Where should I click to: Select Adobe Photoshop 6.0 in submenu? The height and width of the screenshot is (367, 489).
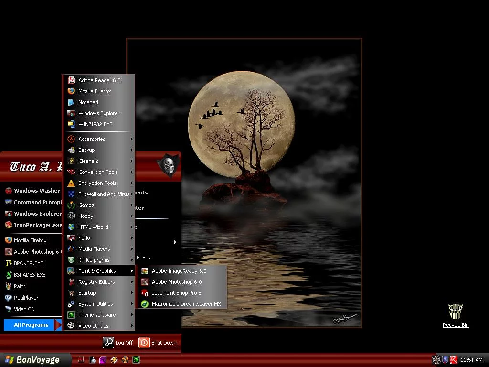pyautogui.click(x=177, y=282)
